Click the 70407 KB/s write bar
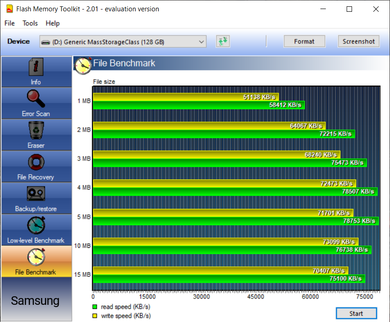This screenshot has width=390, height=322. tap(221, 271)
